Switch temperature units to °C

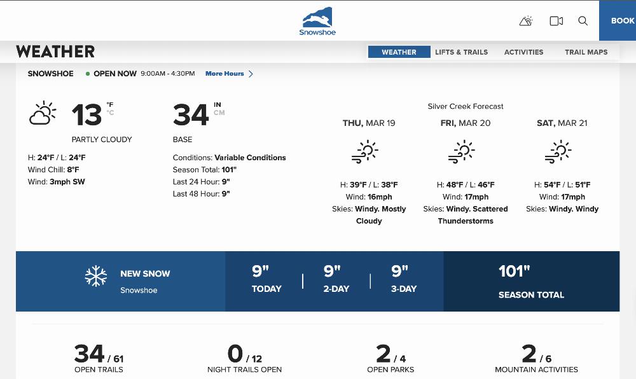coord(110,113)
